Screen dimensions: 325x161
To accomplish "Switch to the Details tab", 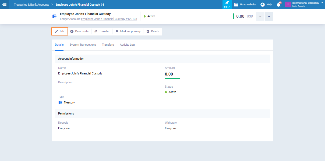I will point(59,45).
